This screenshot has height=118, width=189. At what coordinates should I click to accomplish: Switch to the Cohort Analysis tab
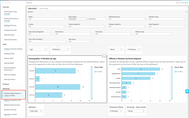coord(44,8)
